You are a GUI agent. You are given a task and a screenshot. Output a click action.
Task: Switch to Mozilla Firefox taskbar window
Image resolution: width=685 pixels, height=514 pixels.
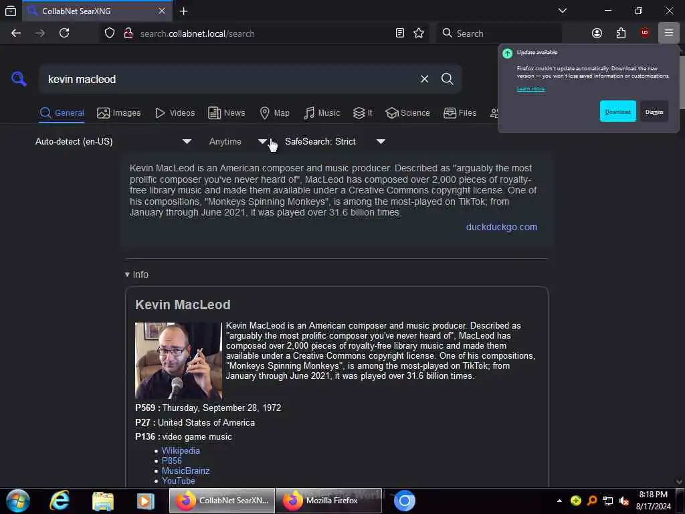(328, 501)
